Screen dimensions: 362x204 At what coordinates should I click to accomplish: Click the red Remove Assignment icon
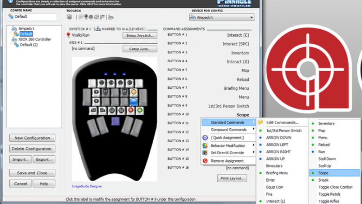pos(205,161)
